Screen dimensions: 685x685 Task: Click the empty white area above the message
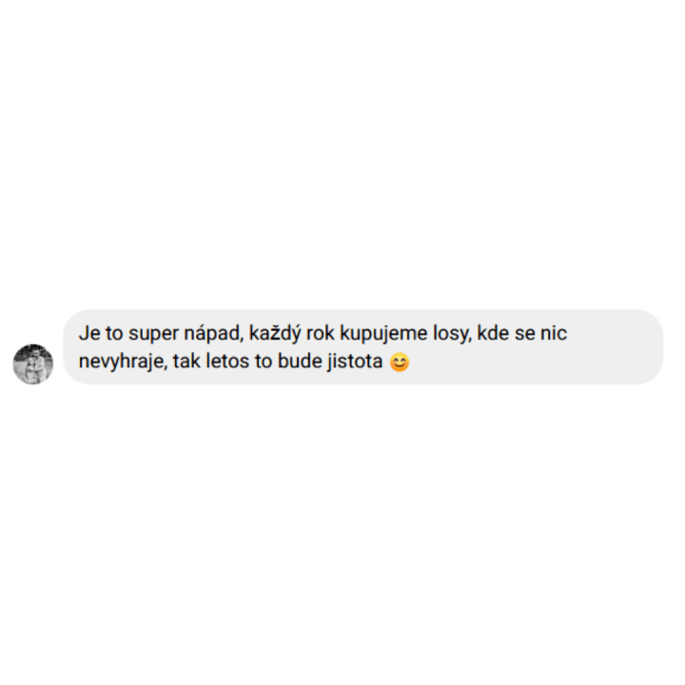point(342,153)
